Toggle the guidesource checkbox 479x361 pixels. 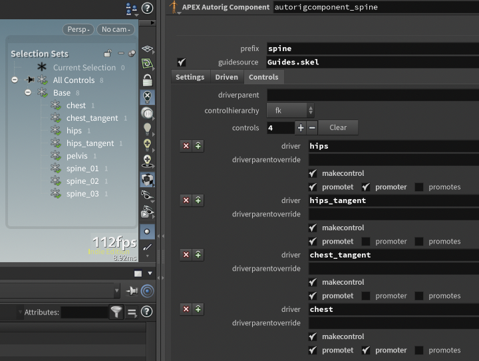tap(182, 62)
